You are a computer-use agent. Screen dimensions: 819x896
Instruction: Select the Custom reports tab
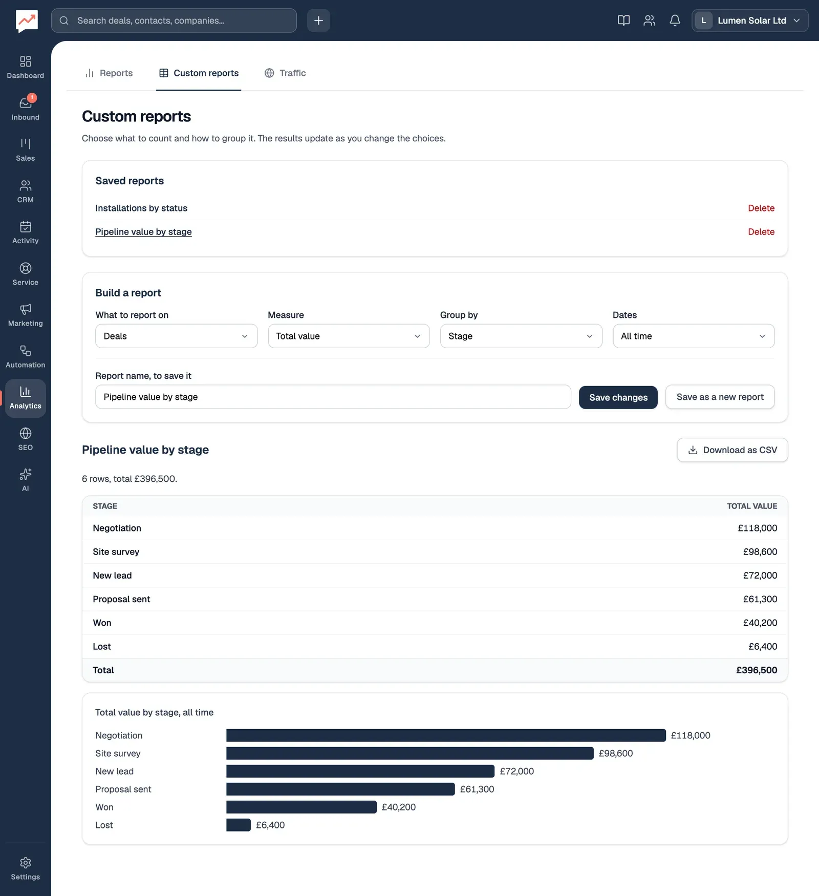coord(199,73)
